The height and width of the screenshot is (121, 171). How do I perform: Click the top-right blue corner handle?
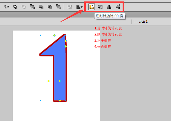pyautogui.click(x=66, y=35)
